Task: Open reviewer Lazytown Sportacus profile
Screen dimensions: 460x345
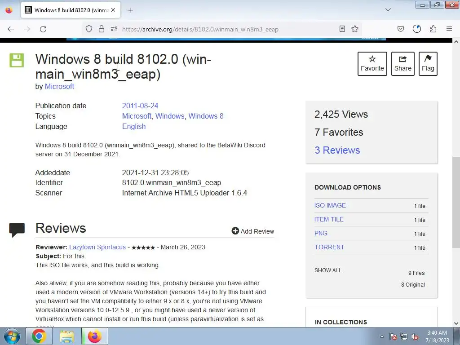Action: pyautogui.click(x=97, y=247)
